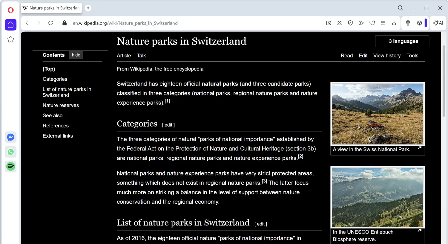This screenshot has height=244, width=448.
Task: Open Messenger from the sidebar
Action: tap(10, 137)
